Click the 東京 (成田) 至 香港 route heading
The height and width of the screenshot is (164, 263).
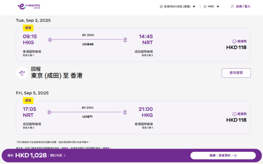(57, 76)
